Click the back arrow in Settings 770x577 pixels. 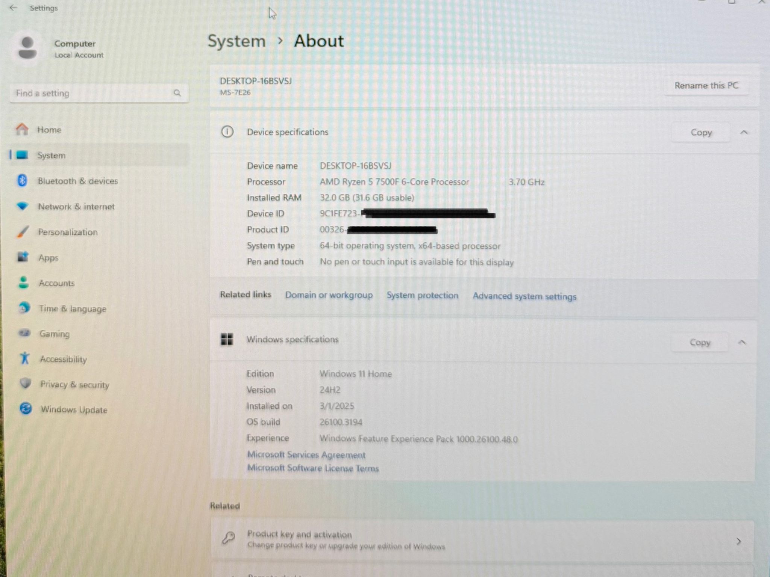coord(13,8)
